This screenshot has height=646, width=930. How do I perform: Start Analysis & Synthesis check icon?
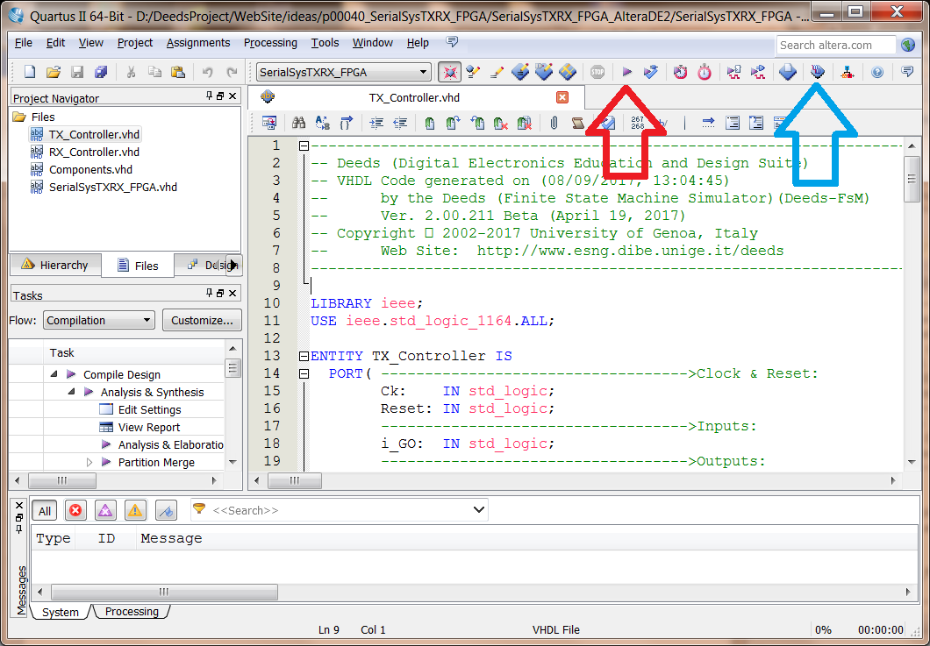651,72
